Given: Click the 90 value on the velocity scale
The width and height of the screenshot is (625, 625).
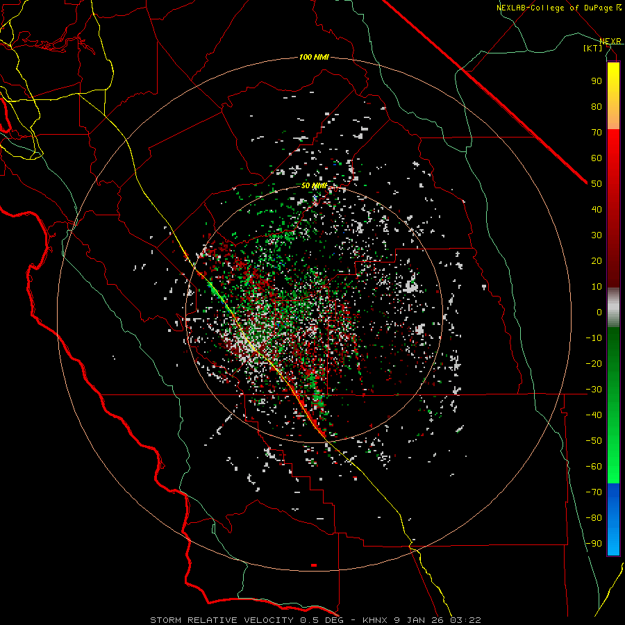Looking at the screenshot, I should point(597,81).
